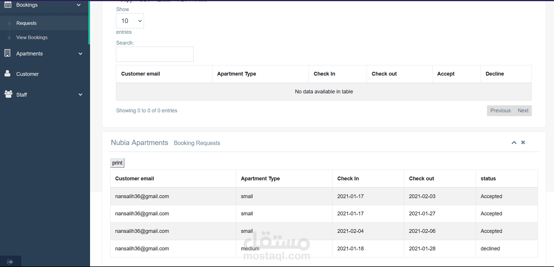Collapse the Bookings menu chevron

pyautogui.click(x=79, y=5)
